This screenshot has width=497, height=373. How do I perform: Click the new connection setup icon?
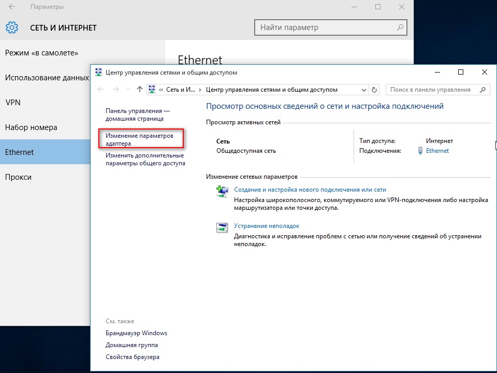(222, 192)
